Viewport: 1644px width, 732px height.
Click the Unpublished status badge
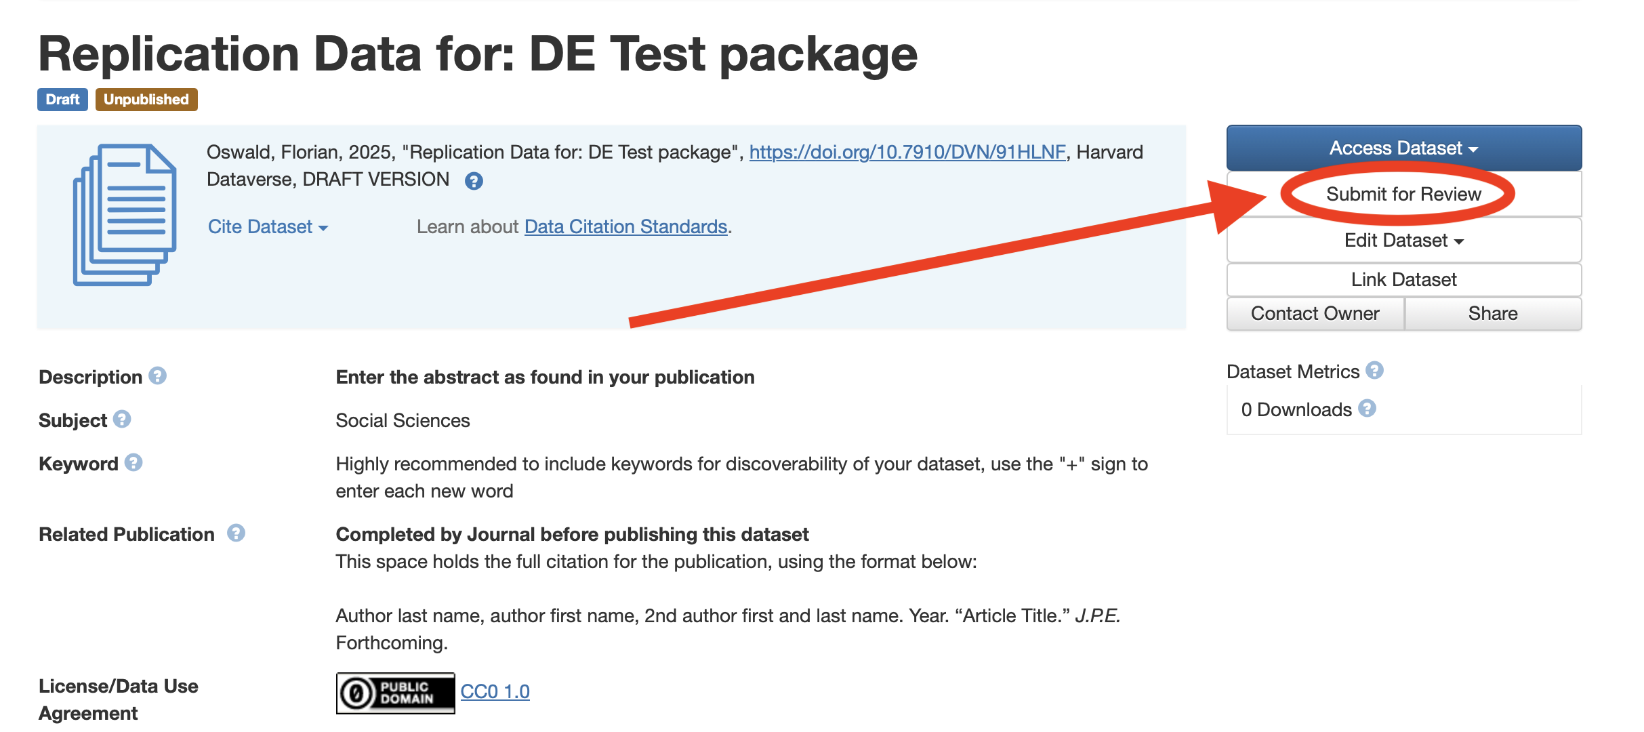[146, 100]
